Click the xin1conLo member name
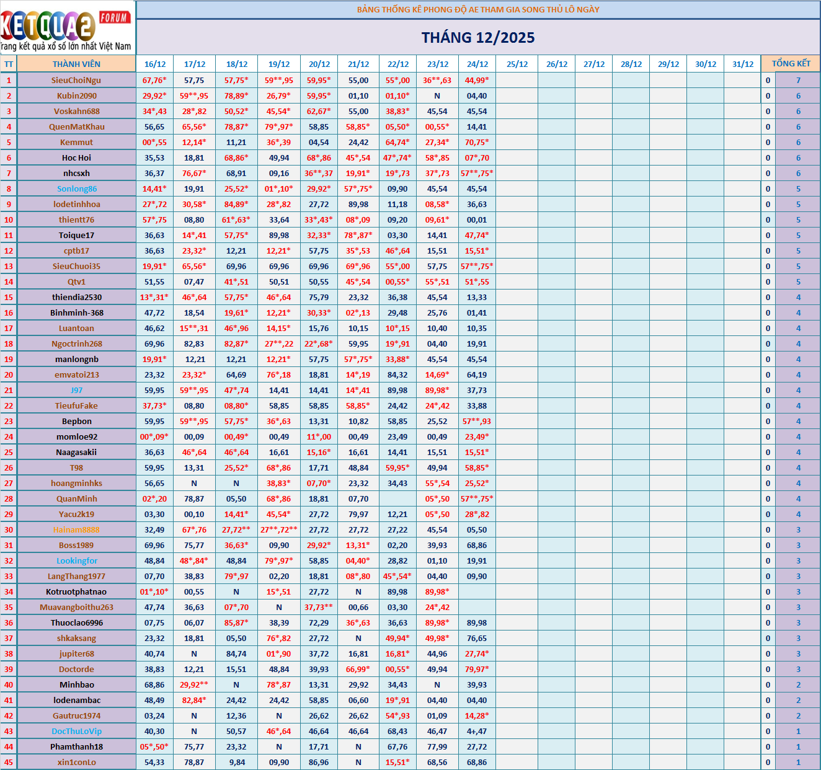 point(77,762)
